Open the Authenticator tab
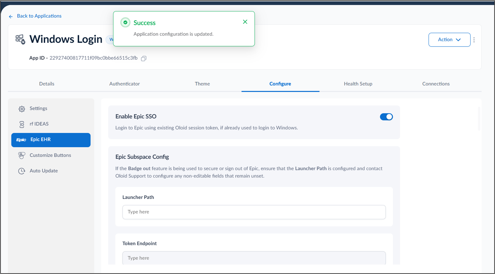This screenshot has width=495, height=274. [125, 84]
